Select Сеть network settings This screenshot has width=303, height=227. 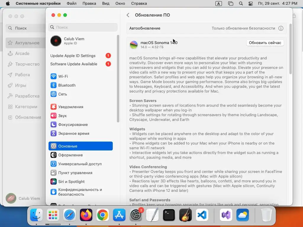(x=80, y=94)
